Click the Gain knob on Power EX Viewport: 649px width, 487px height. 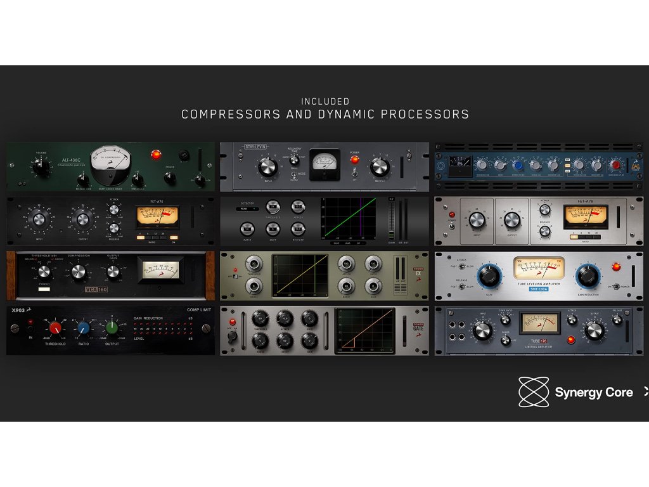tap(373, 286)
